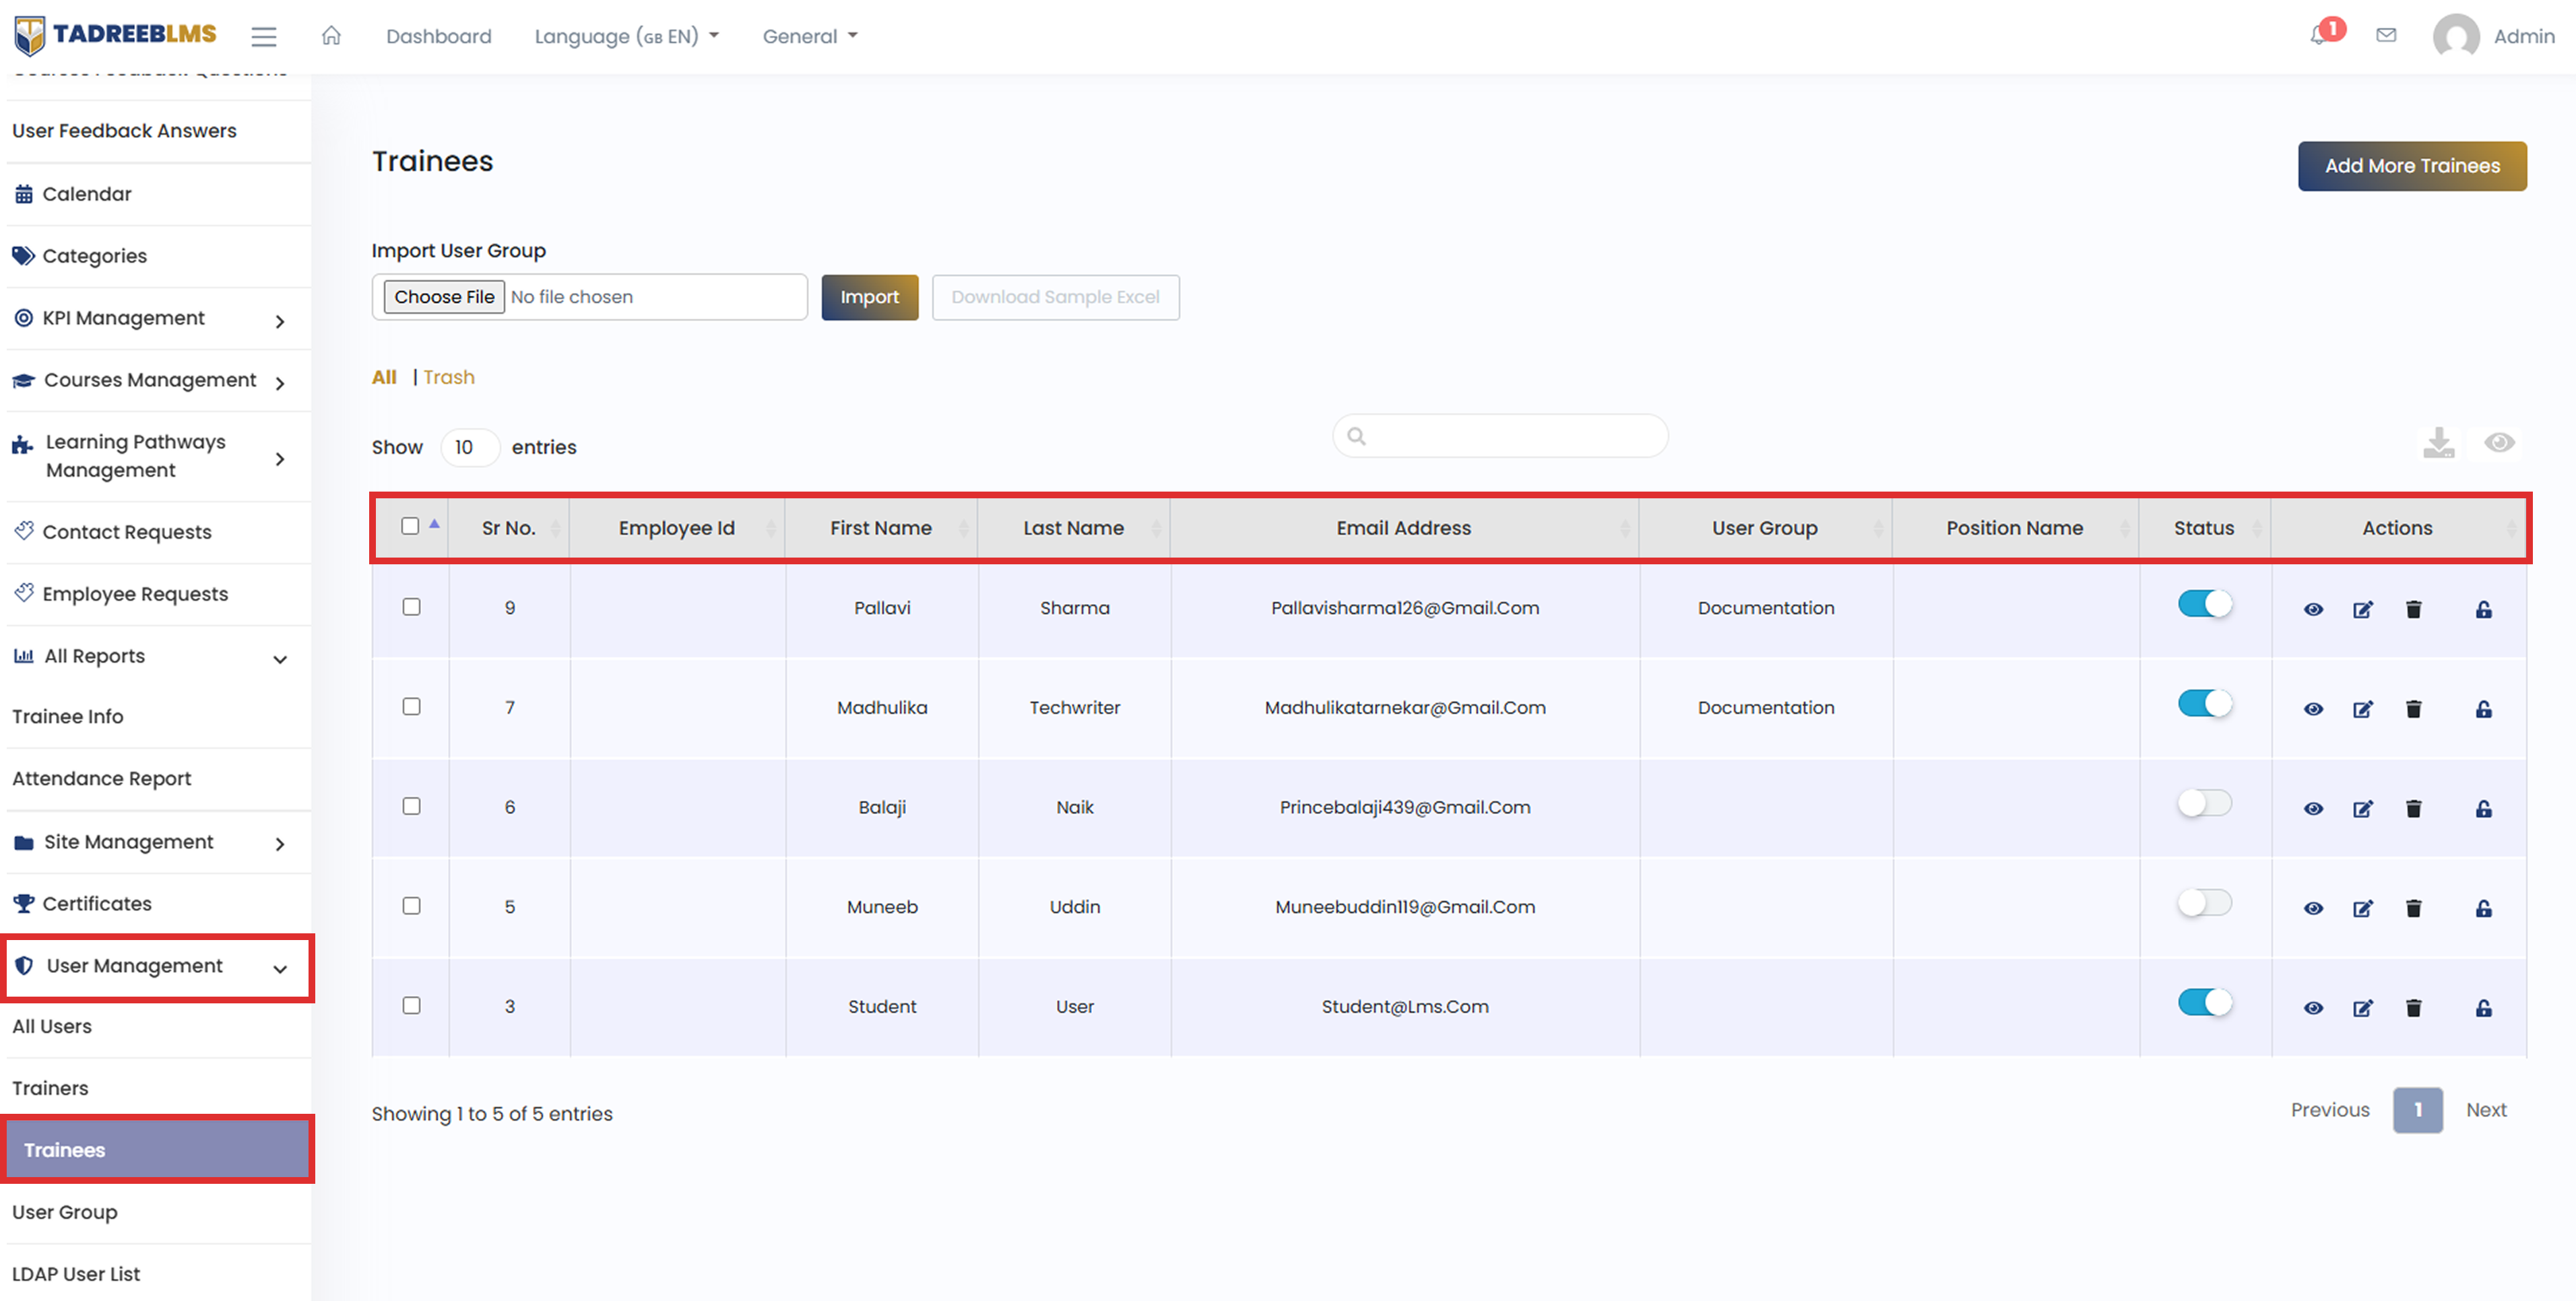Image resolution: width=2576 pixels, height=1301 pixels.
Task: Open Calendar from the sidebar
Action: pyautogui.click(x=87, y=194)
